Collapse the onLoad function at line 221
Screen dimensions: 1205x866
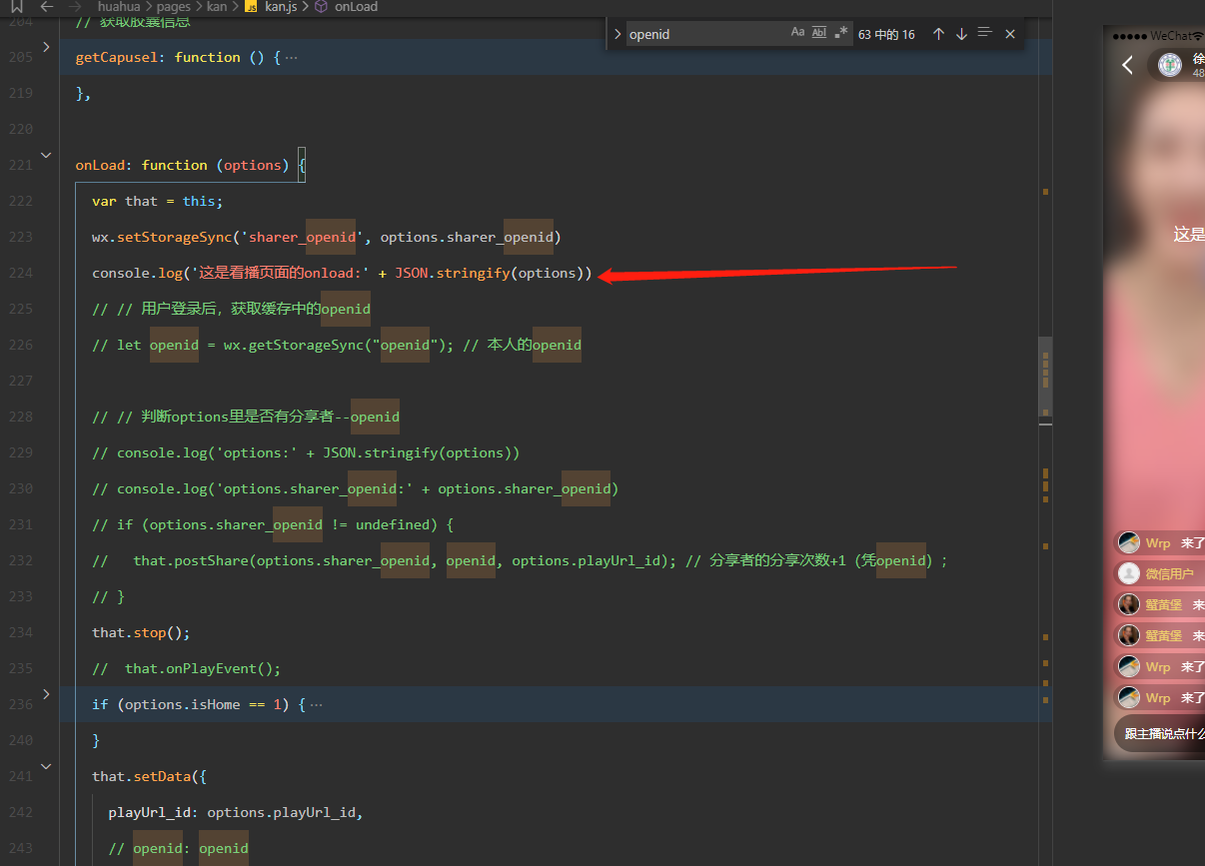[46, 155]
